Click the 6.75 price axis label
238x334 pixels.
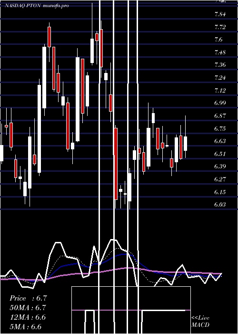[x=220, y=129]
